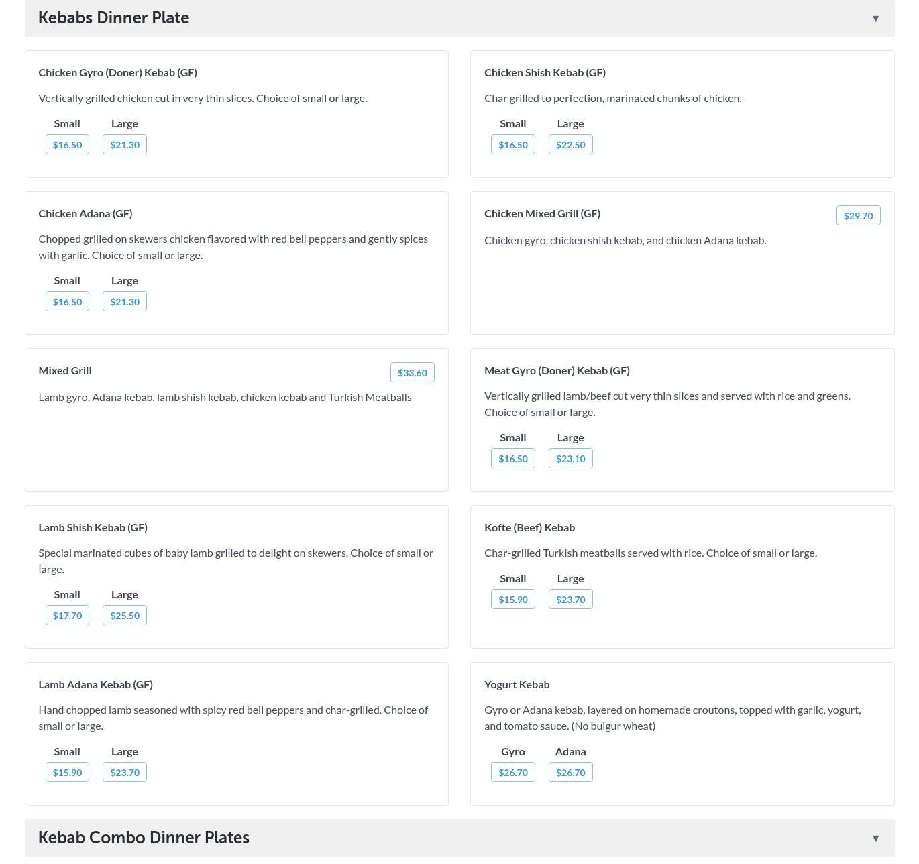The image size is (919, 864).
Task: Order large Lamb Adana Kebab at $23.70
Action: point(125,773)
